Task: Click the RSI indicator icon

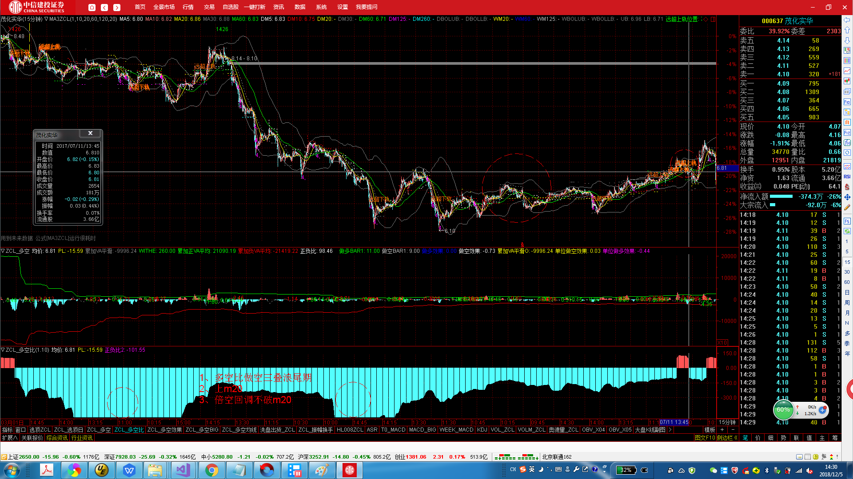Action: pyautogui.click(x=847, y=177)
